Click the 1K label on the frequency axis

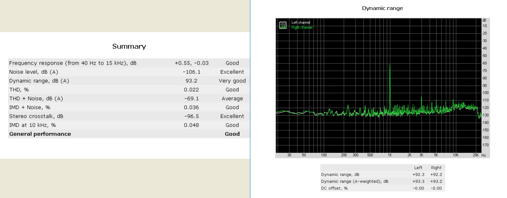[390, 155]
